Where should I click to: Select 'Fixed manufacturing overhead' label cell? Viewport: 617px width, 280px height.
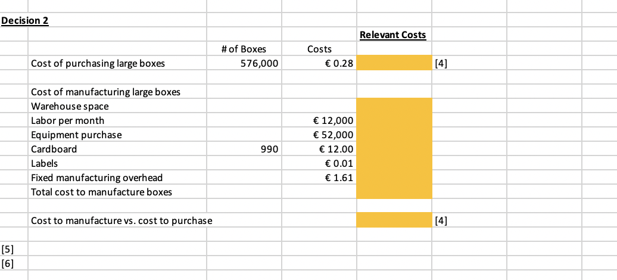click(117, 178)
